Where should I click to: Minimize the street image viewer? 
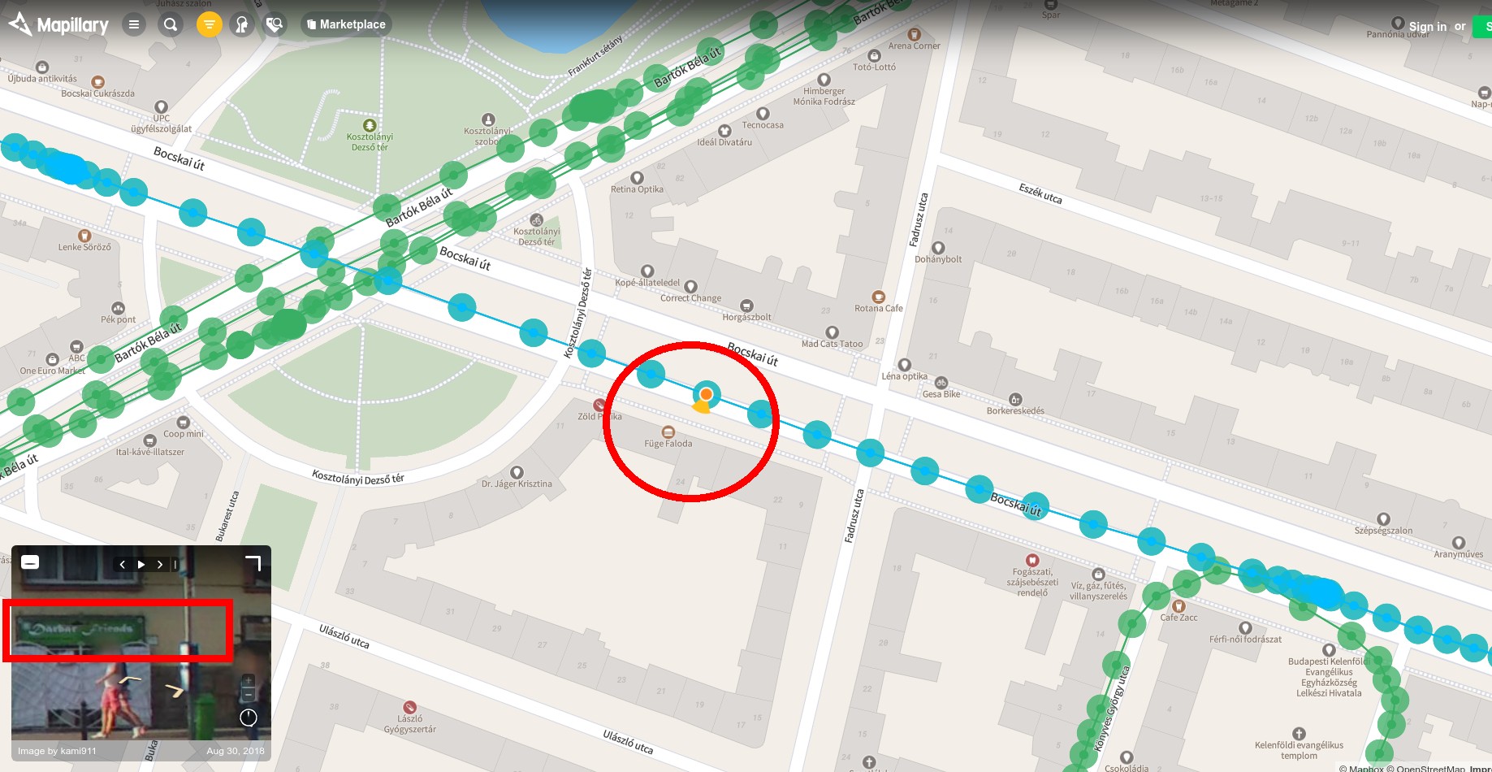point(30,562)
